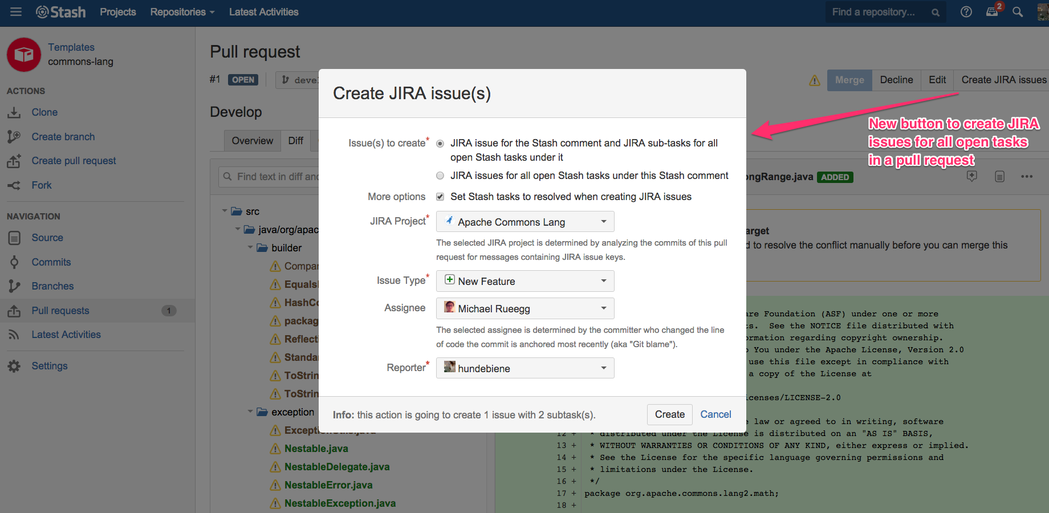Click the Find a repository field

[x=886, y=12]
